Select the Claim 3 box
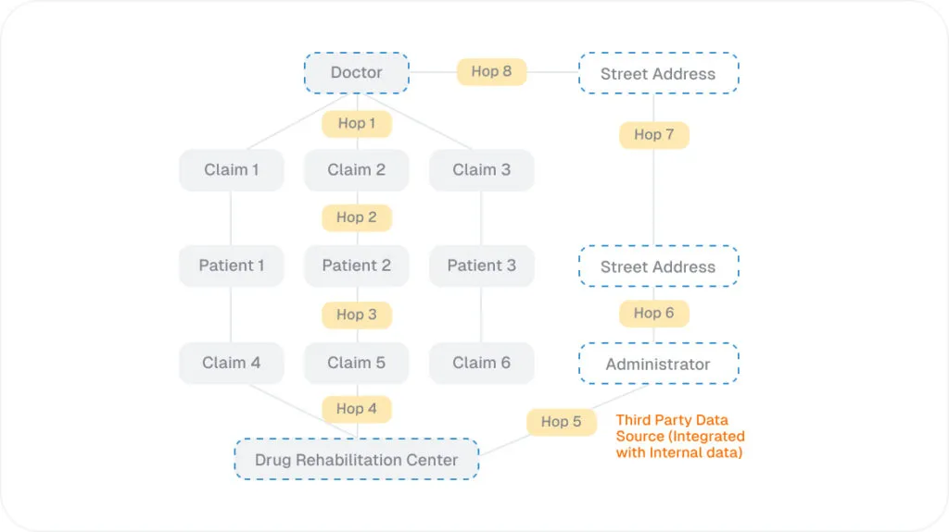 [482, 170]
